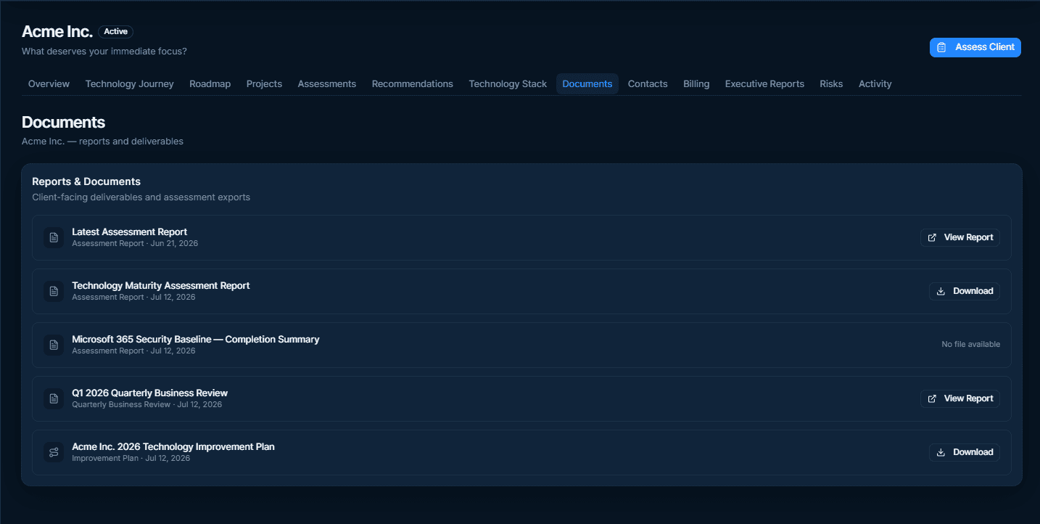Screen dimensions: 1040x524
Task: Switch to the Technology Stack tab
Action: coord(508,83)
